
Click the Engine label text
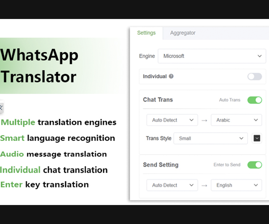(147, 56)
